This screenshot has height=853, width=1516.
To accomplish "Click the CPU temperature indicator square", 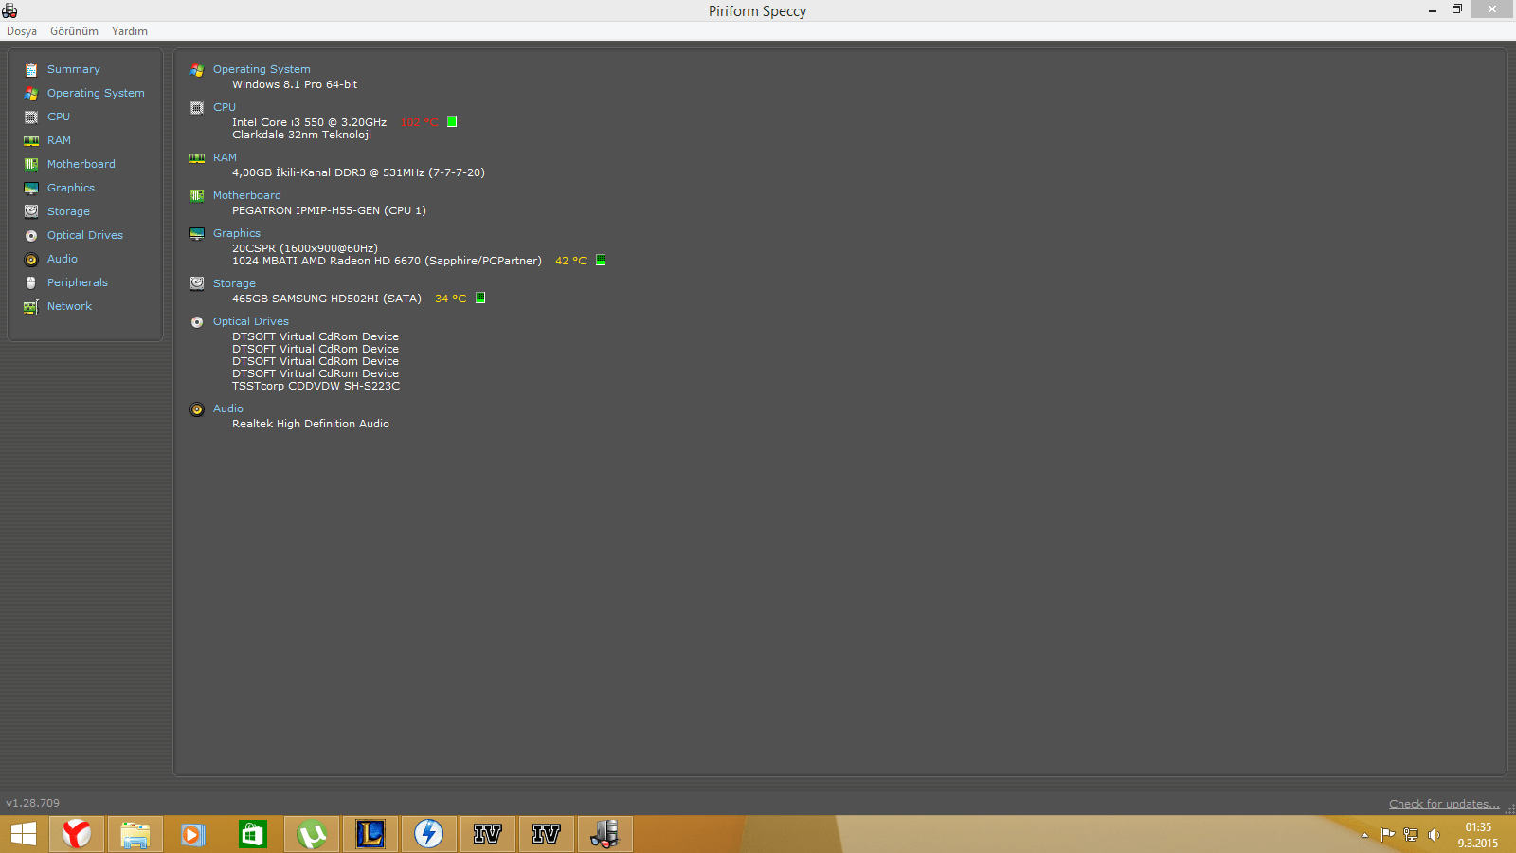I will 452,121.
